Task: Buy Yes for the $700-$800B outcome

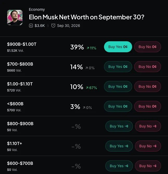Action: point(118,67)
